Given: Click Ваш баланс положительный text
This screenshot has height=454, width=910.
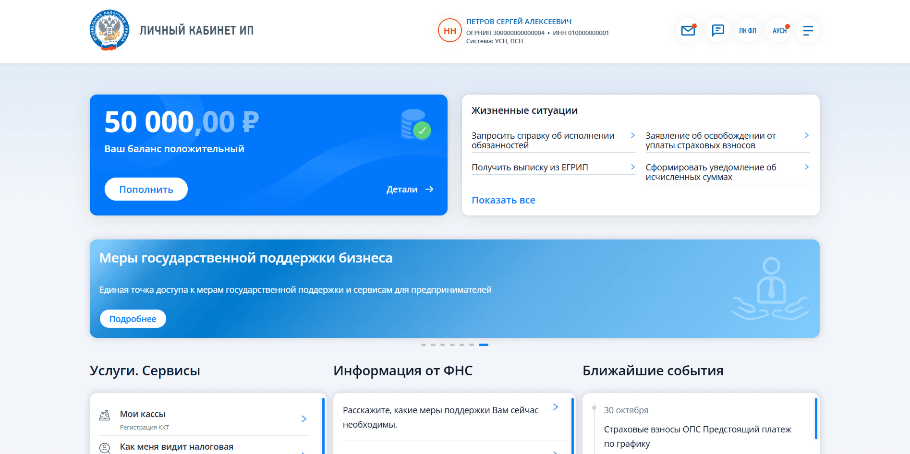Looking at the screenshot, I should [174, 149].
